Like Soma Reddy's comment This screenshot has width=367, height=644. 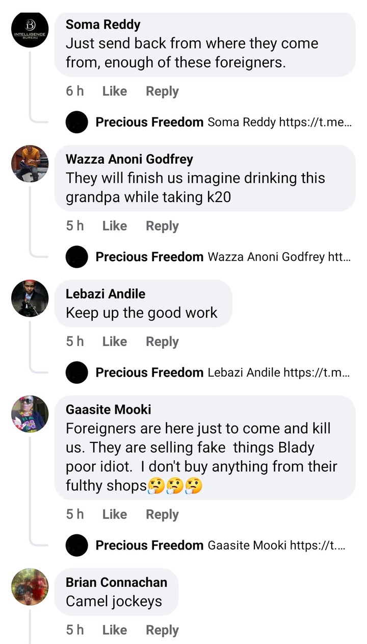tap(114, 91)
